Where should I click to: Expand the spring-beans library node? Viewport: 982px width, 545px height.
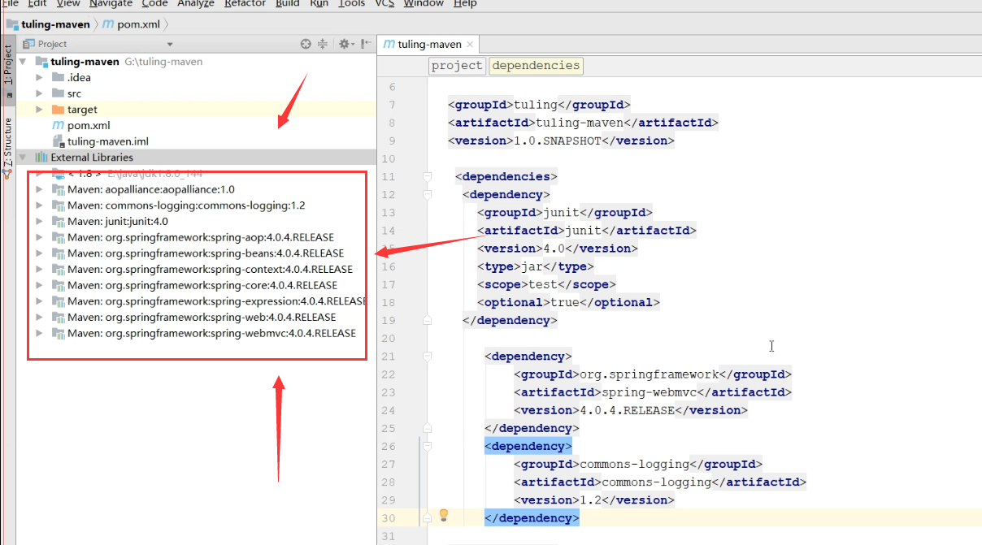coord(39,253)
